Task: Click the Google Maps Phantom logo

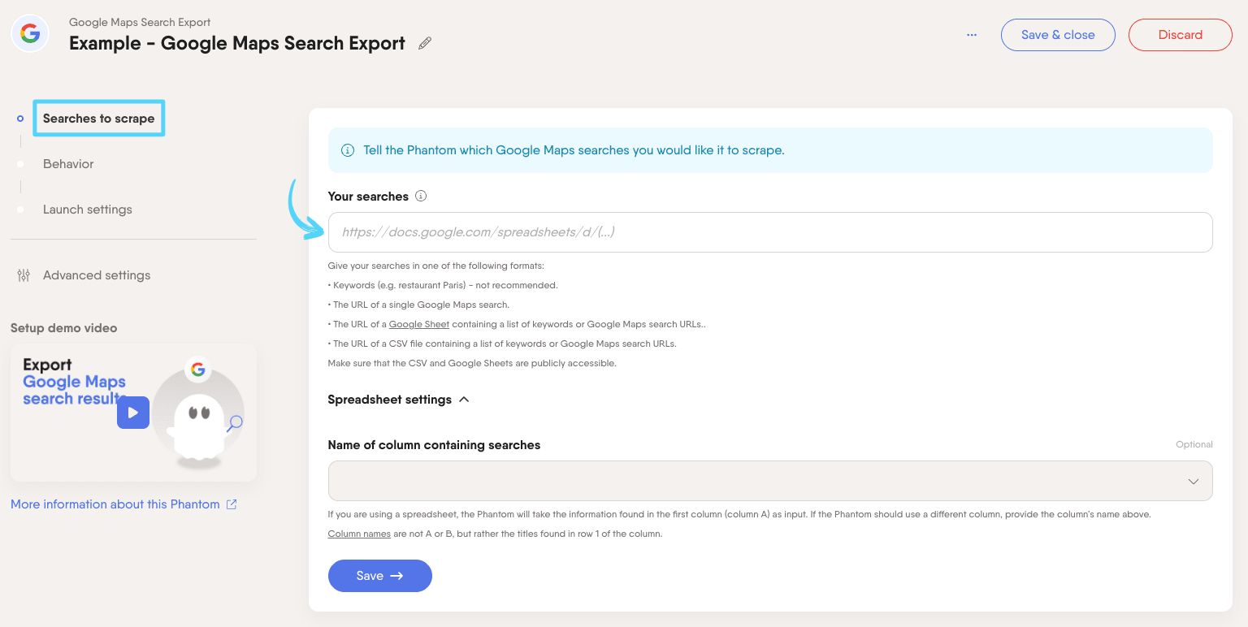Action: [x=29, y=33]
